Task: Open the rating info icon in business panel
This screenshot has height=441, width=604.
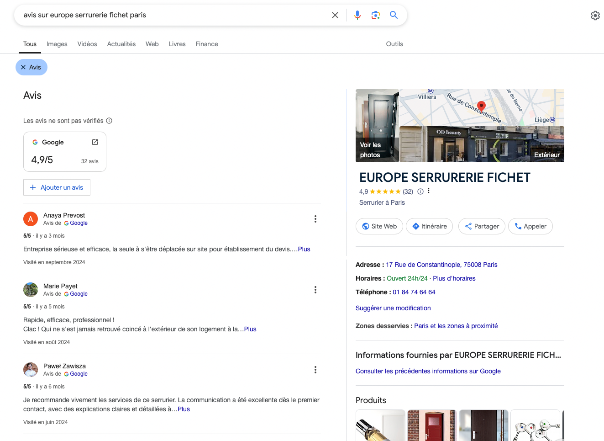Action: (420, 191)
